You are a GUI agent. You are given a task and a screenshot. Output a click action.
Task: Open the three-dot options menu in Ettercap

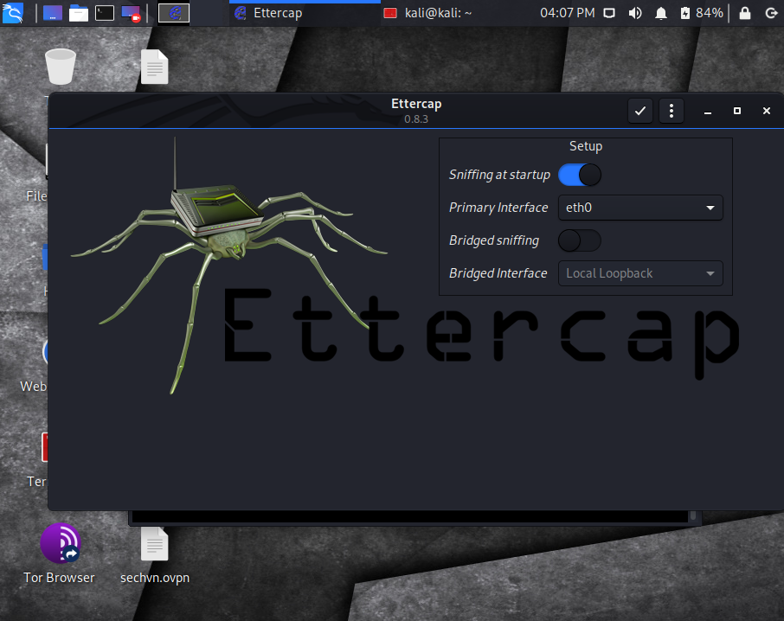(672, 111)
